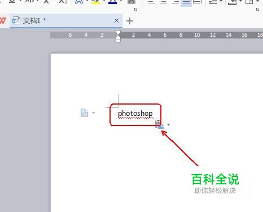Click the page document icon in left margin

[x=84, y=113]
